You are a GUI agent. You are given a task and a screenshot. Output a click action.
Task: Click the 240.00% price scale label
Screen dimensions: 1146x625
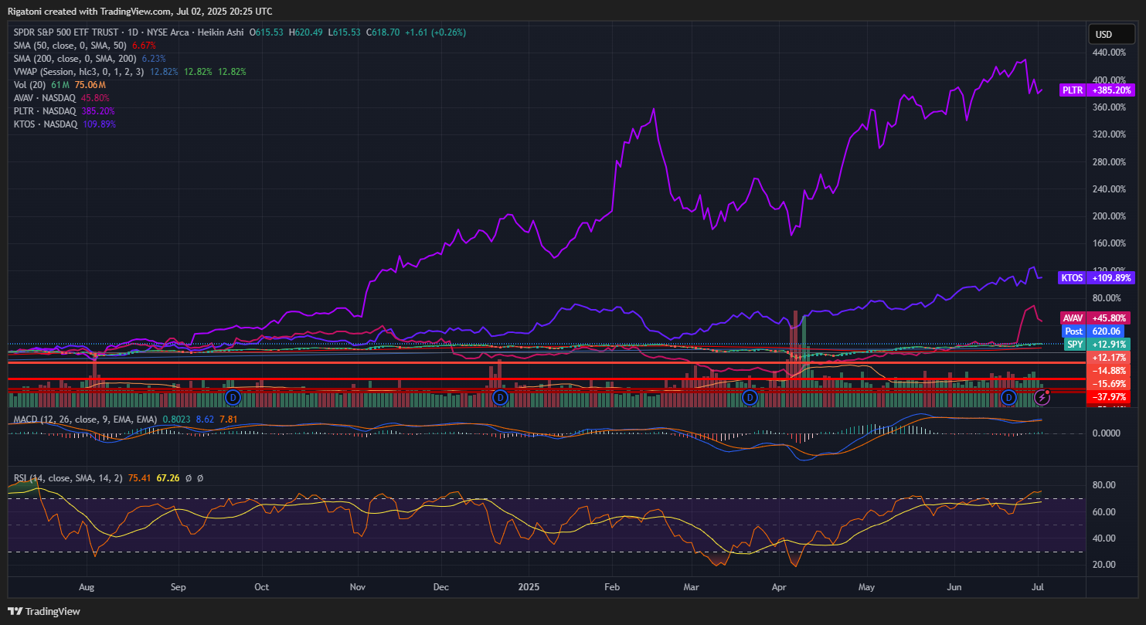(x=1109, y=189)
